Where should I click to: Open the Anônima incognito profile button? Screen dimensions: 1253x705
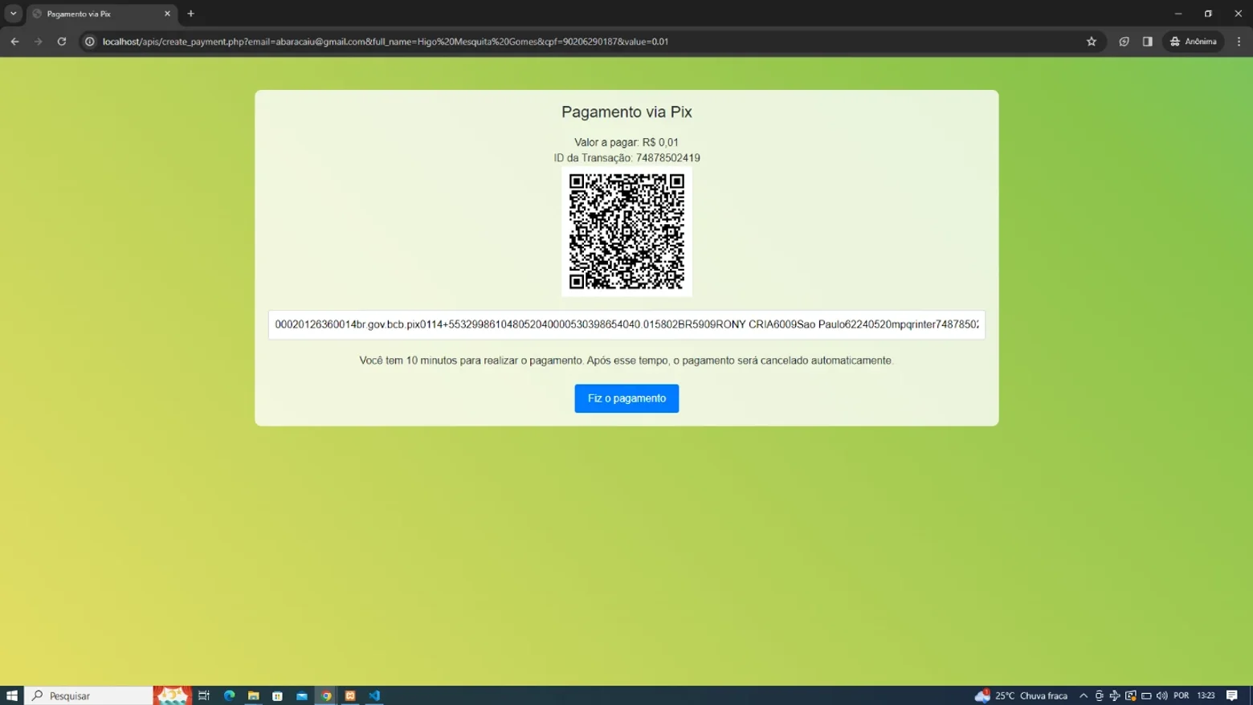[1193, 42]
